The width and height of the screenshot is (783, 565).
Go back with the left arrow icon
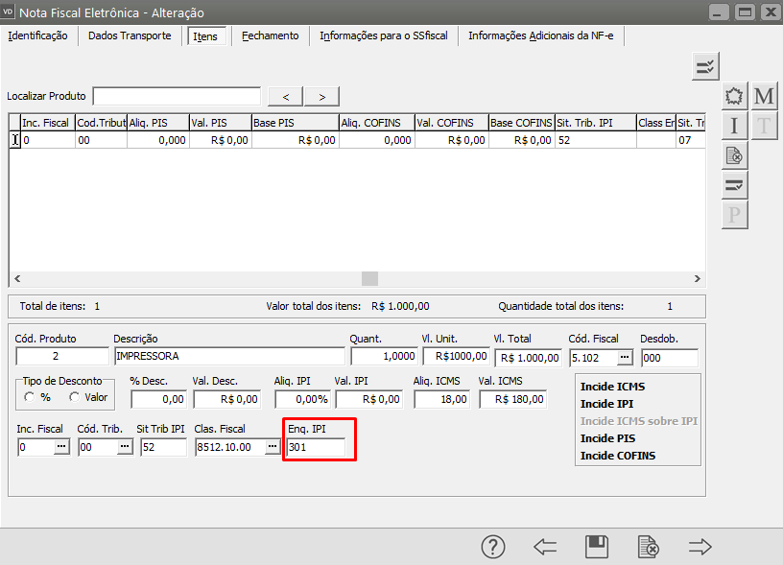coord(545,547)
